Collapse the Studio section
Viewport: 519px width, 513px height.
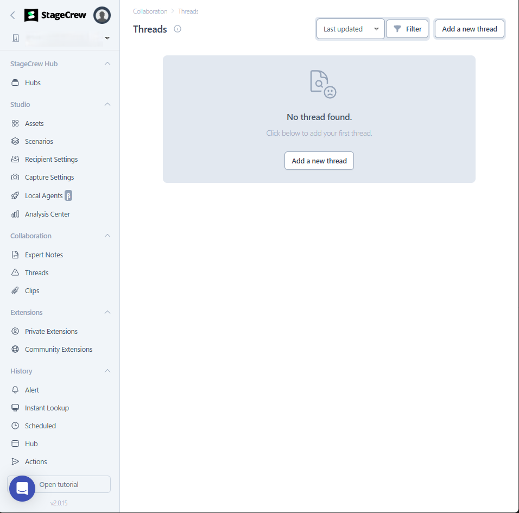[x=107, y=104]
